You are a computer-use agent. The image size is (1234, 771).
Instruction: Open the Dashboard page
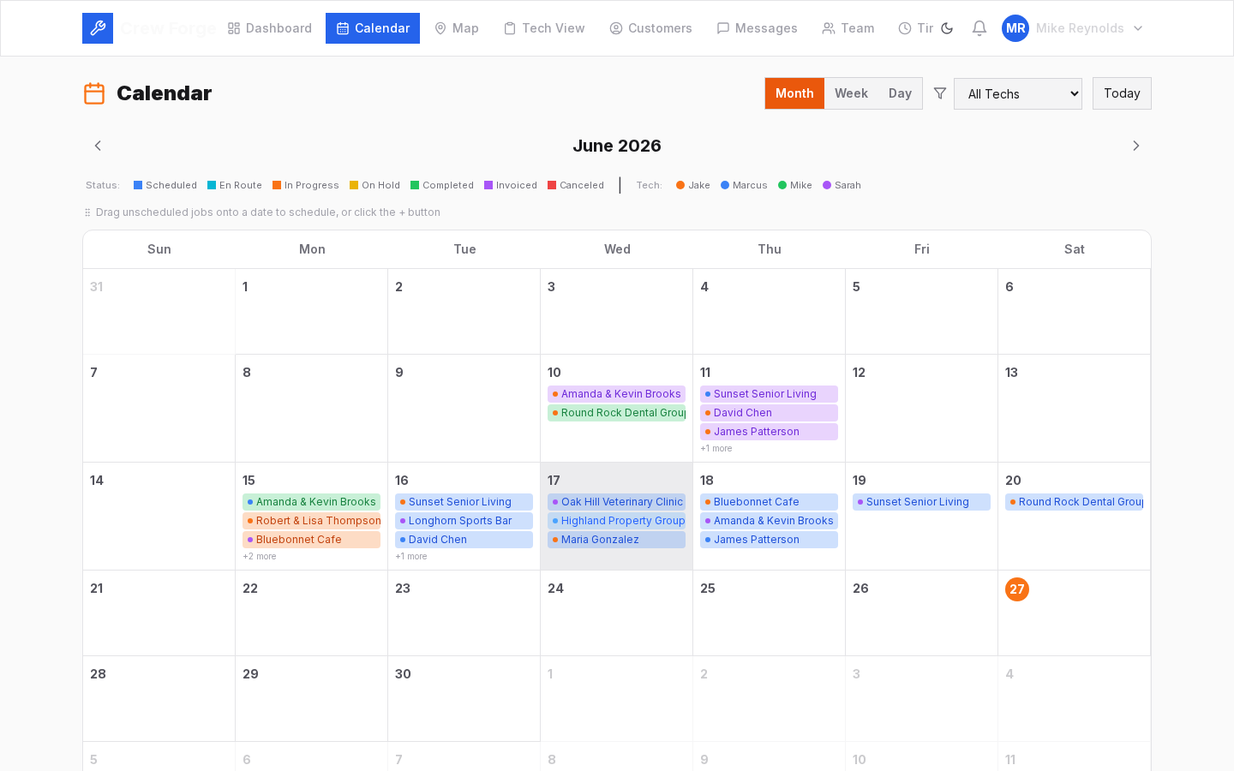coord(270,28)
